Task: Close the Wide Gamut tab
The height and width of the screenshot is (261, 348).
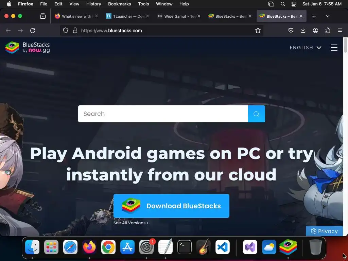Action: [198, 16]
